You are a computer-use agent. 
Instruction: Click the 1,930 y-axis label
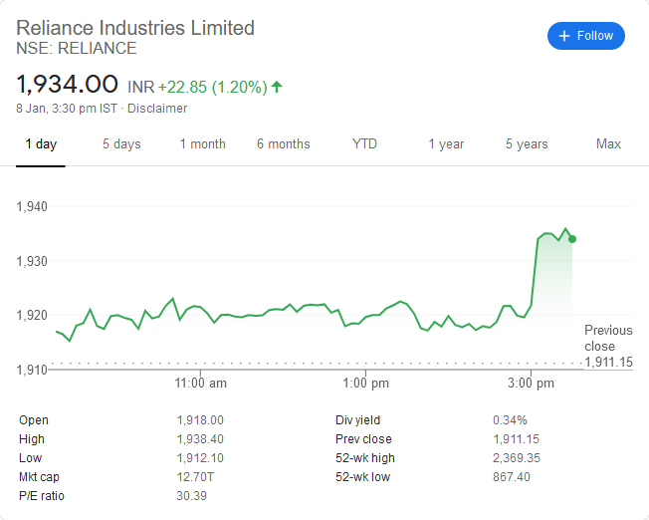click(32, 261)
